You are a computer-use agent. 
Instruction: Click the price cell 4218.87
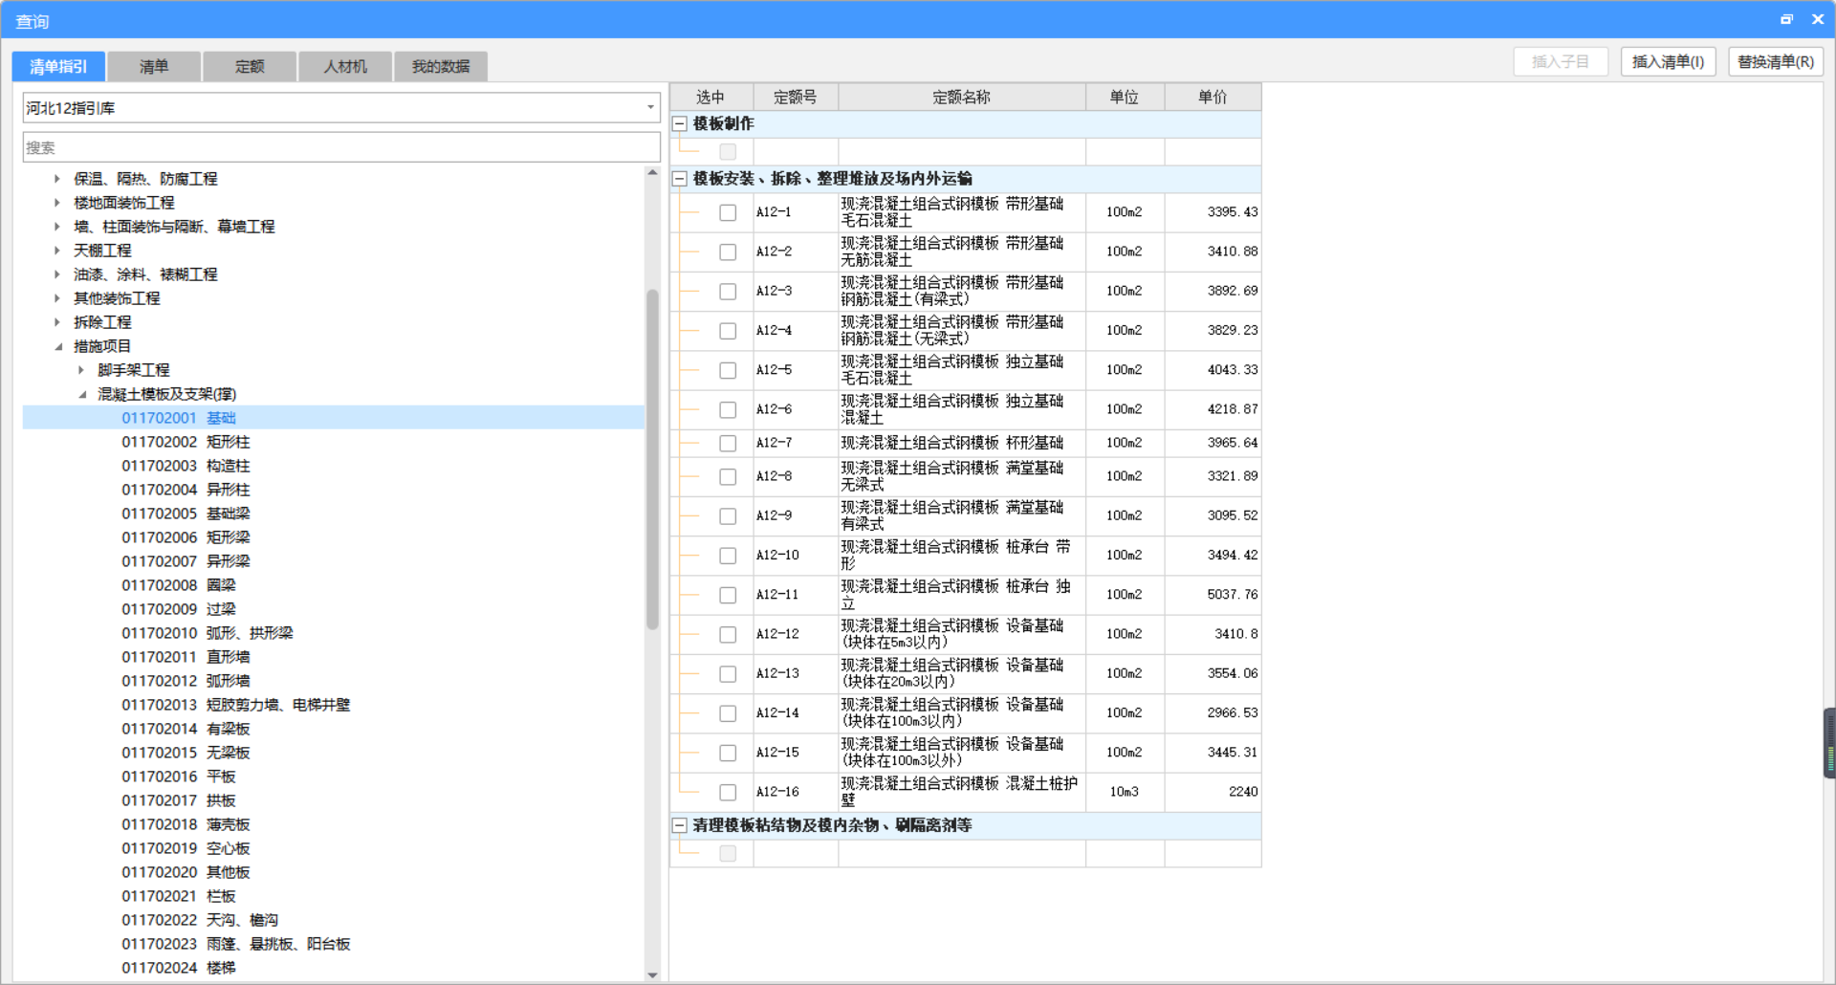[1213, 409]
